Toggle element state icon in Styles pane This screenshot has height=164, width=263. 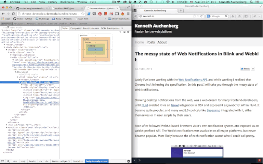(x=124, y=32)
